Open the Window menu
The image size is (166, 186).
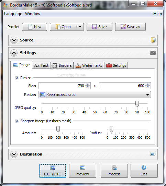click(x=33, y=14)
